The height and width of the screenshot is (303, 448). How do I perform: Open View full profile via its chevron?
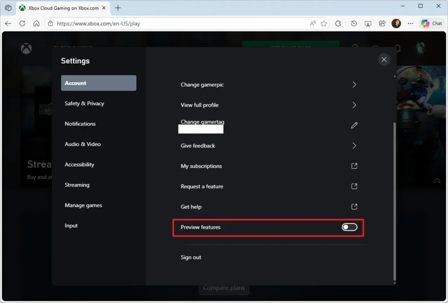tap(354, 105)
